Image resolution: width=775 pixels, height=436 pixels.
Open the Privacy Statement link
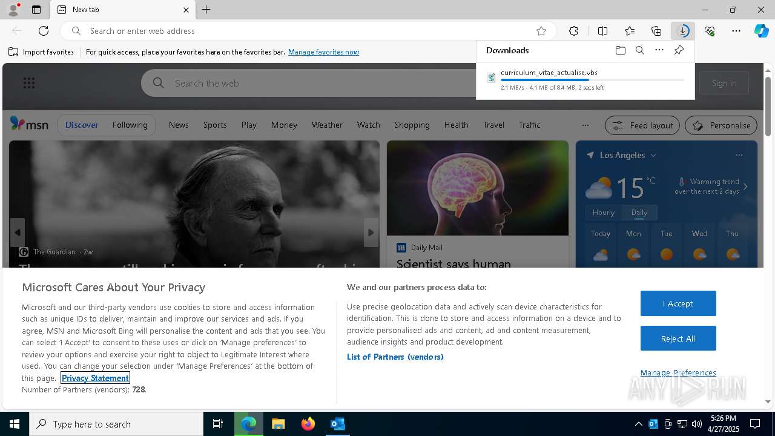[x=95, y=378]
